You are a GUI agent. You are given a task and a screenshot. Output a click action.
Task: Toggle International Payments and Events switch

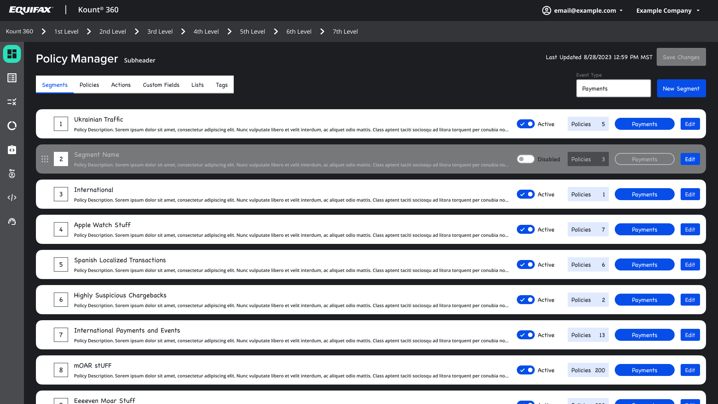point(526,335)
